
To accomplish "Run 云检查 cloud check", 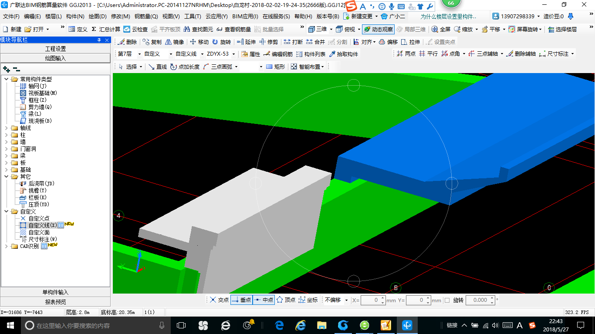I will pos(135,29).
